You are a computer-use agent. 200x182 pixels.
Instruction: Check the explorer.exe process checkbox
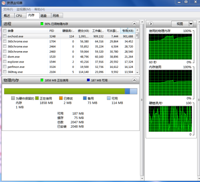coord(5,61)
